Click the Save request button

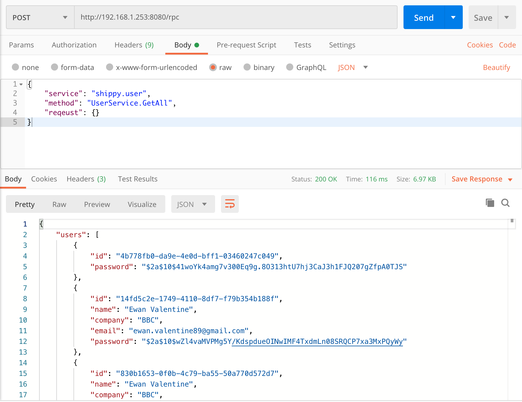(x=483, y=17)
